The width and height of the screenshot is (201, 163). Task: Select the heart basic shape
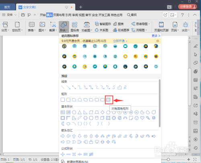click(142, 118)
